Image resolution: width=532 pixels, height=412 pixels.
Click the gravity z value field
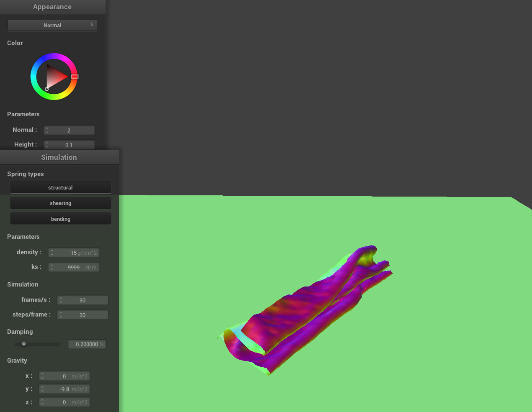click(66, 402)
